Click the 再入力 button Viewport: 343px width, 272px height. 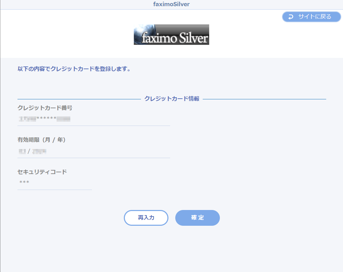click(146, 218)
